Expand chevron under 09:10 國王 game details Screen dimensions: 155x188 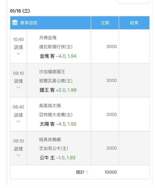(x=18, y=88)
